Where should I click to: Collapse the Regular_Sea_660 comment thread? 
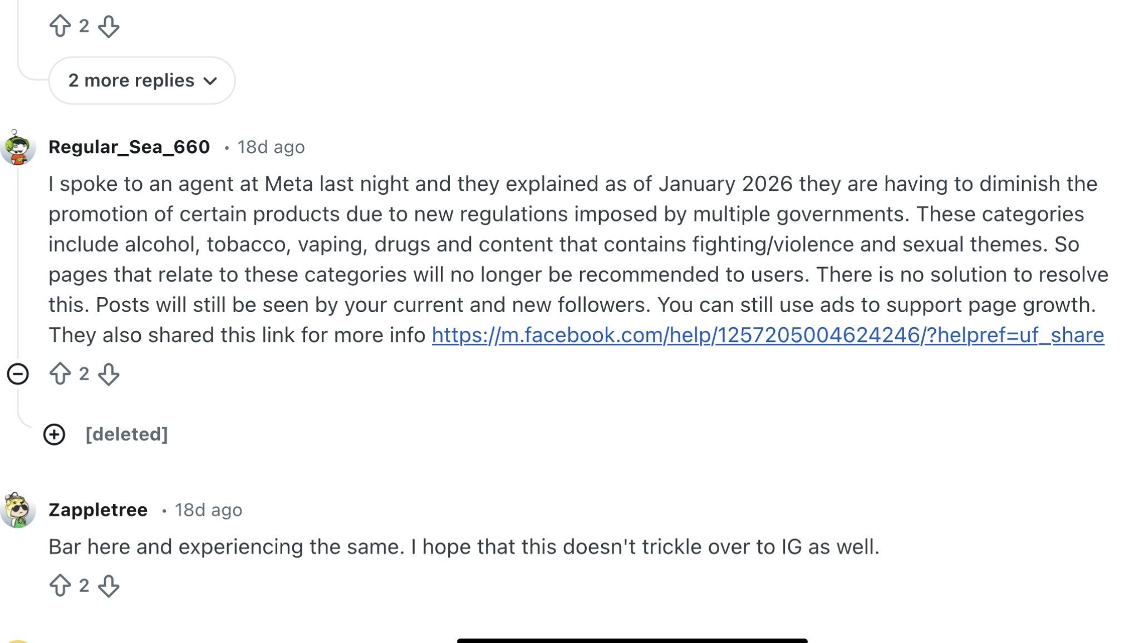18,374
